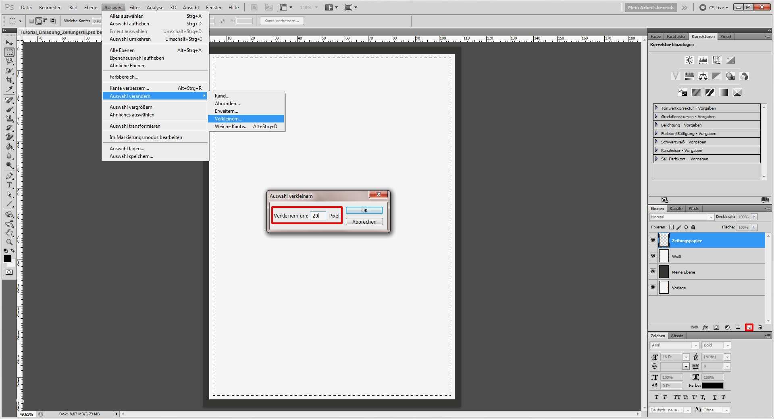Confirm the dialog with OK
Image resolution: width=774 pixels, height=419 pixels.
coord(364,211)
